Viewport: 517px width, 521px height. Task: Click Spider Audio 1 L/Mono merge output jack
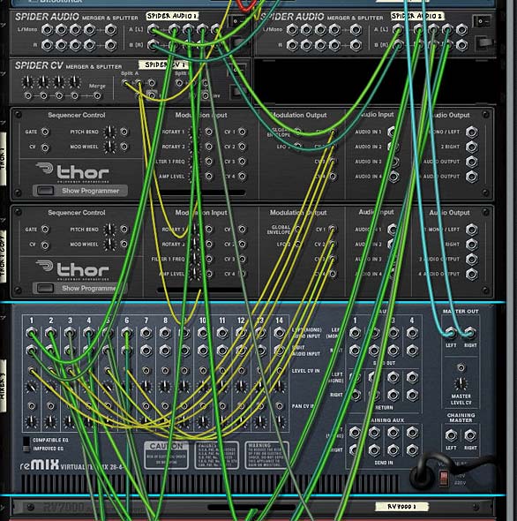tap(110, 30)
